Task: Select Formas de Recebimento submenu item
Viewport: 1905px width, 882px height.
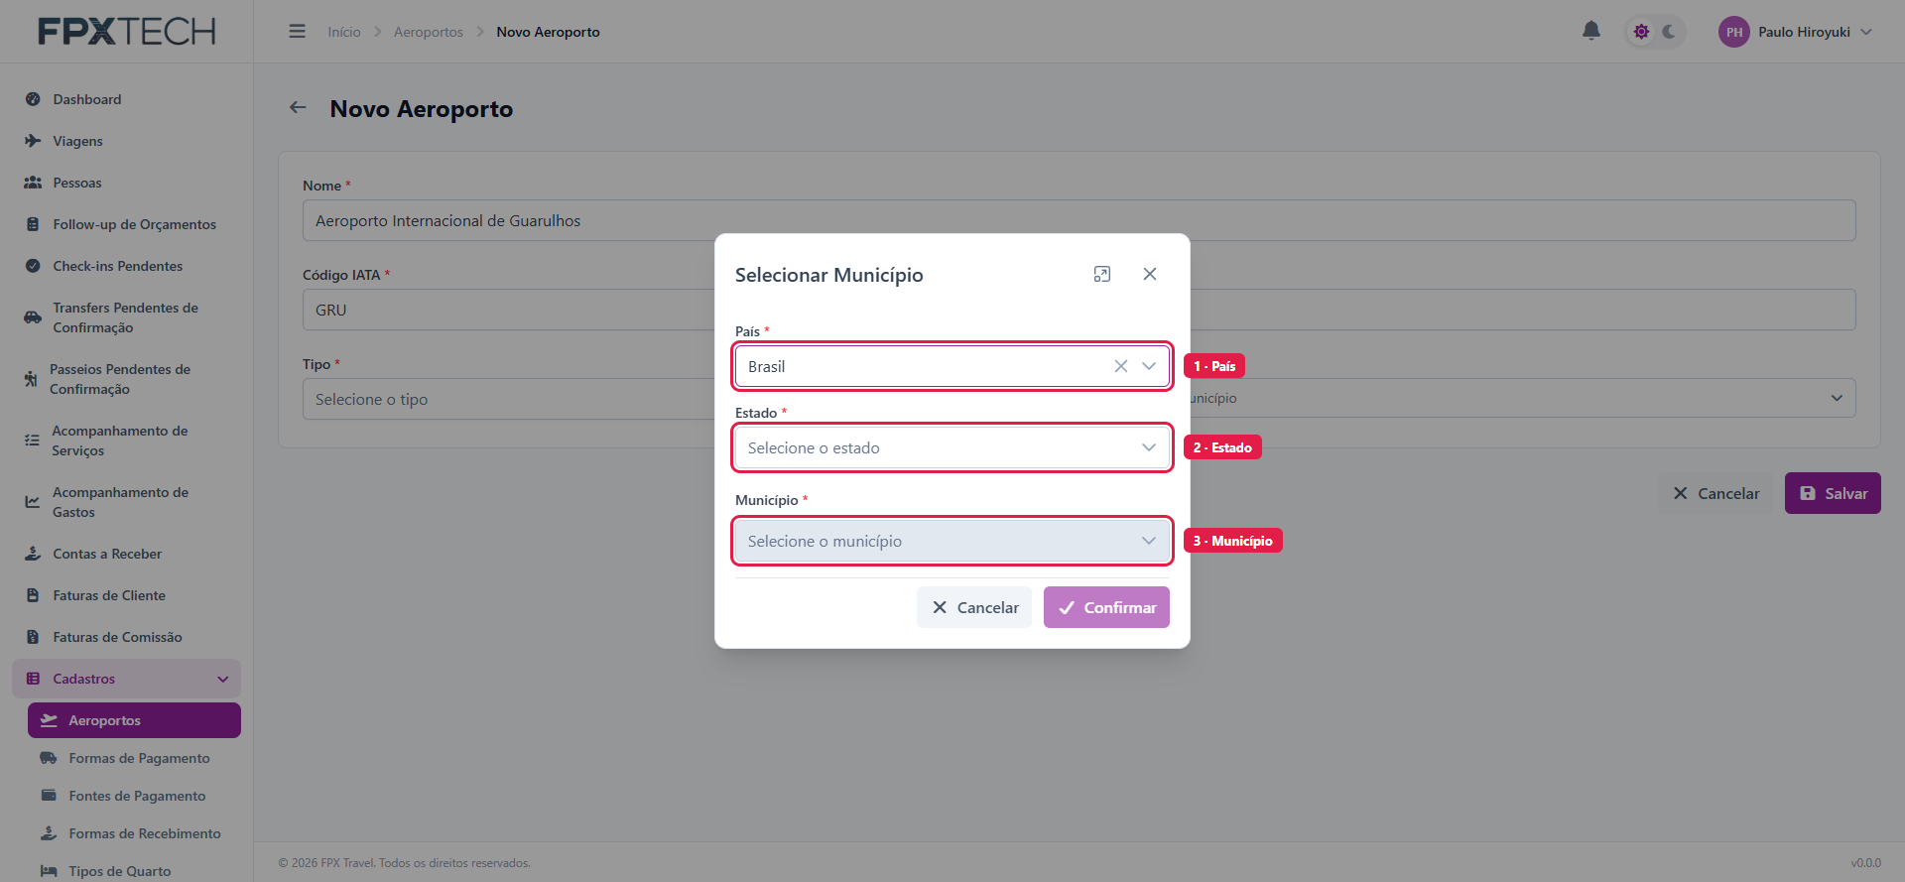Action: tap(134, 833)
